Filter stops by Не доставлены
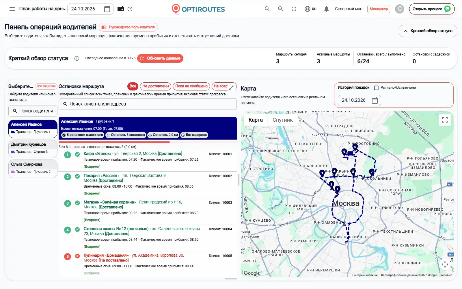This screenshot has width=462, height=289. [x=156, y=86]
